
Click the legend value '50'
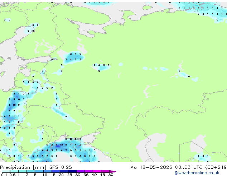pos(111,175)
